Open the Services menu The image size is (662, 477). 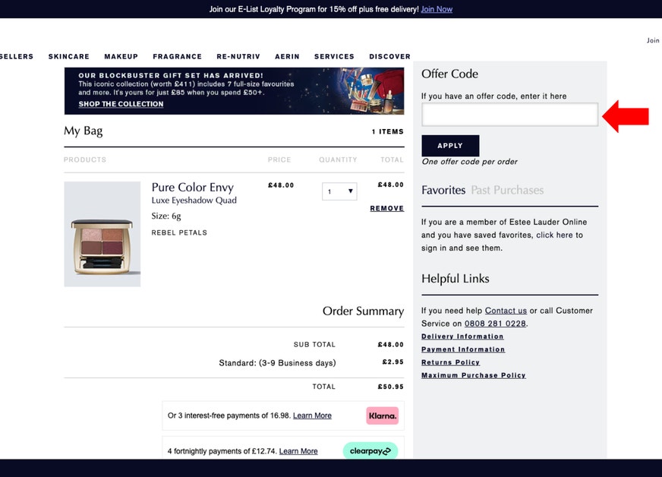pos(334,57)
